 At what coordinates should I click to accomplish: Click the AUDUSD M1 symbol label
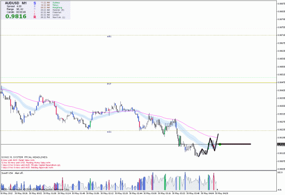pyautogui.click(x=16, y=3)
